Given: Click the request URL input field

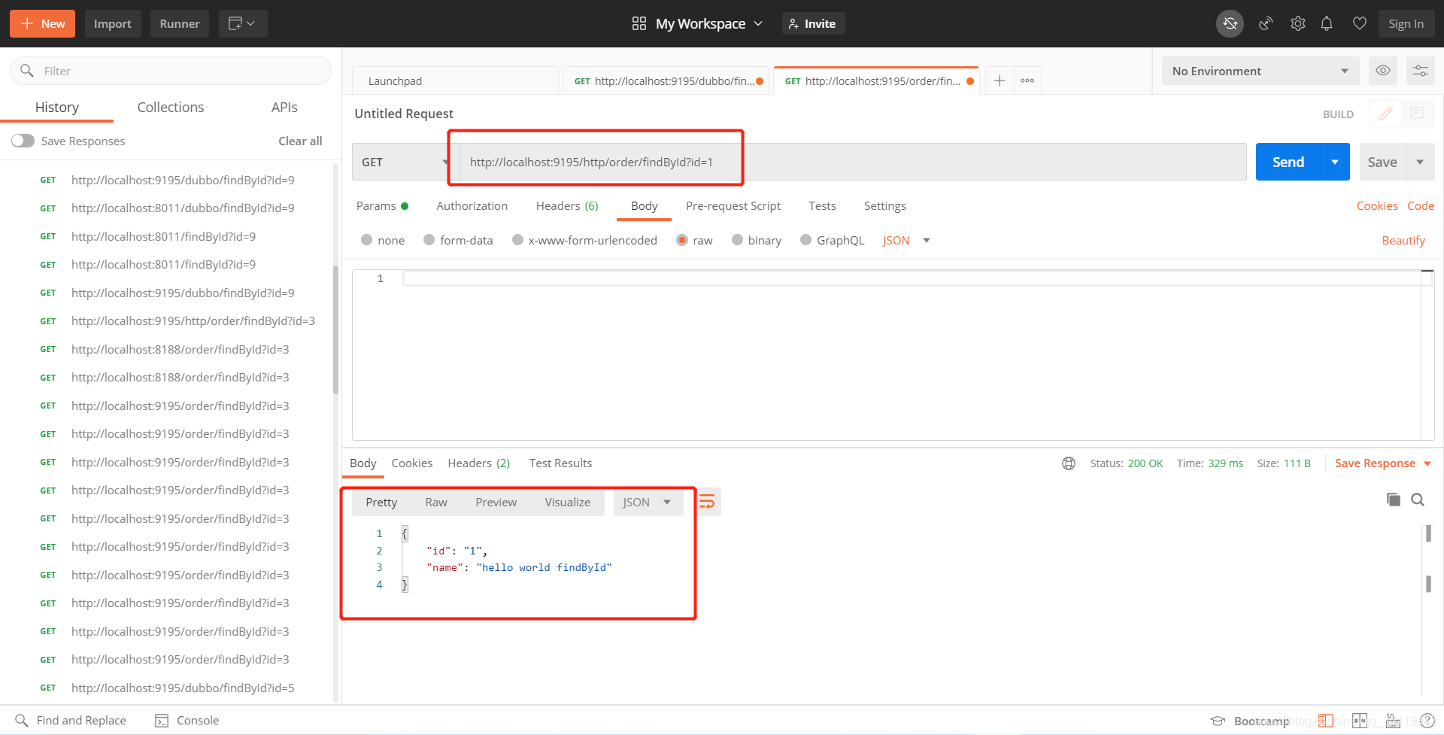Looking at the screenshot, I should pos(853,162).
